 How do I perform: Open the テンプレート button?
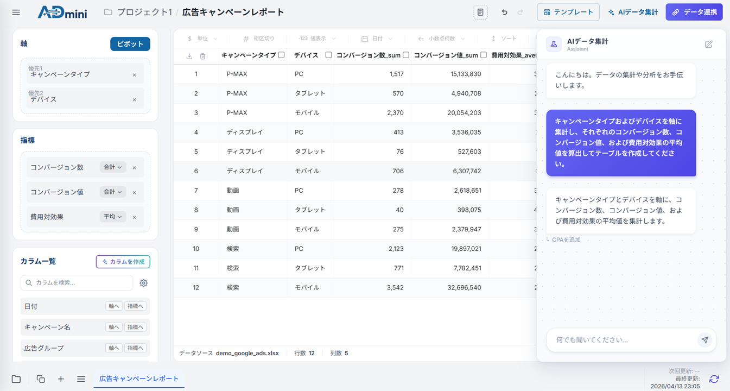568,12
